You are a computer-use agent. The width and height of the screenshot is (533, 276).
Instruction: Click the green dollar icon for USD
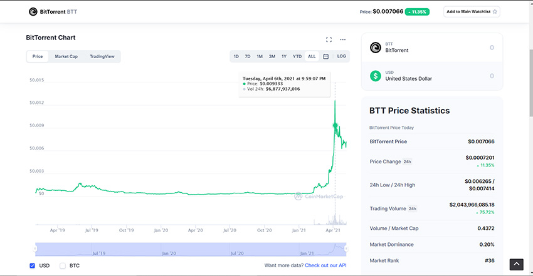click(375, 76)
